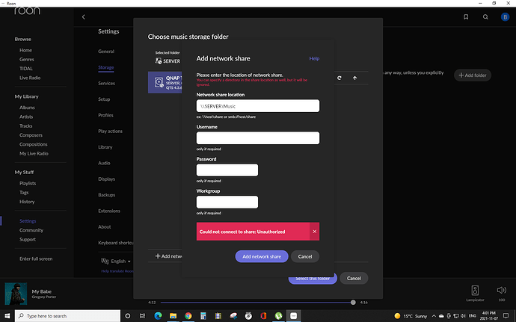Open bookmarks via the bookmark icon
The height and width of the screenshot is (322, 516).
(466, 16)
